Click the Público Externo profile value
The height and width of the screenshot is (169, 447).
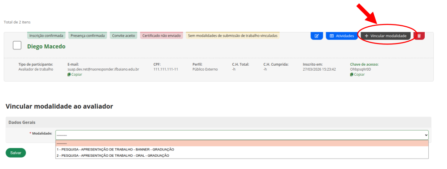click(205, 69)
